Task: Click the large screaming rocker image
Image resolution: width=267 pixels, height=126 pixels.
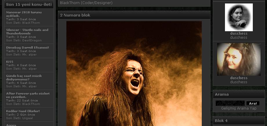Action: click(x=134, y=73)
